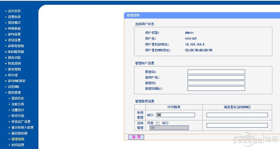Enable the 远端管理 开启 checkbox
This screenshot has width=280, height=149.
[x=158, y=123]
